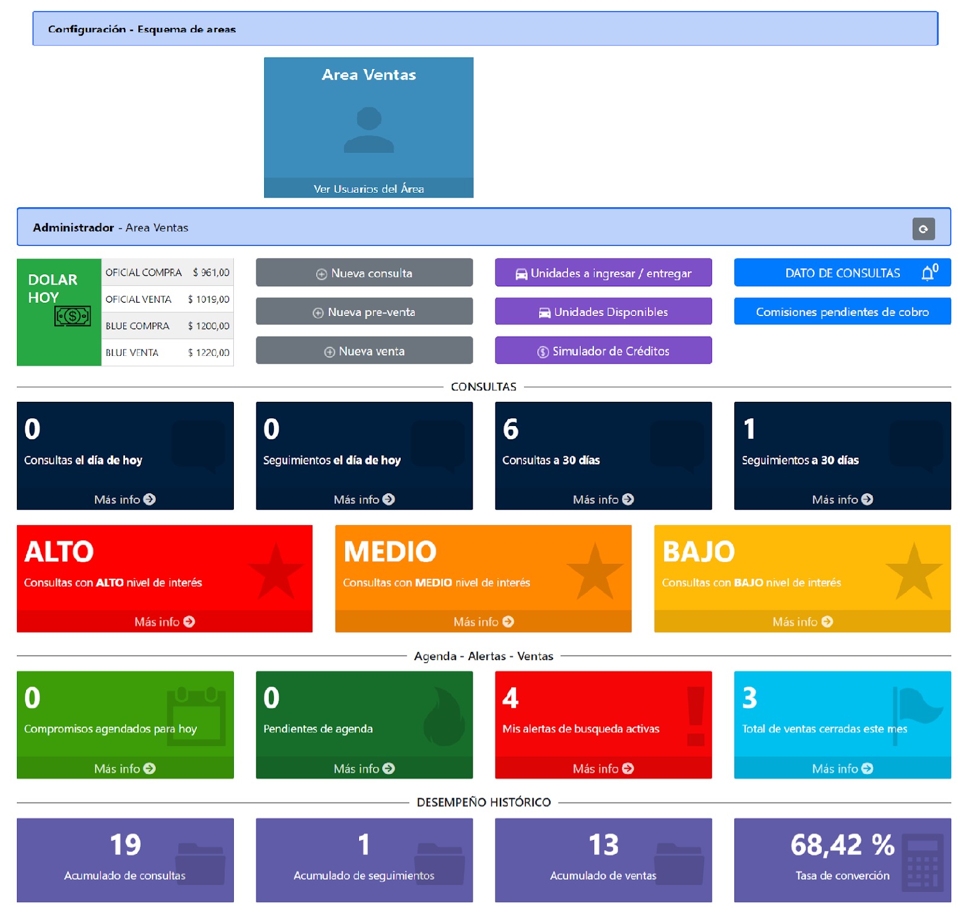Click the notification bell icon
Viewport: 967px width, 907px height.
pos(927,274)
